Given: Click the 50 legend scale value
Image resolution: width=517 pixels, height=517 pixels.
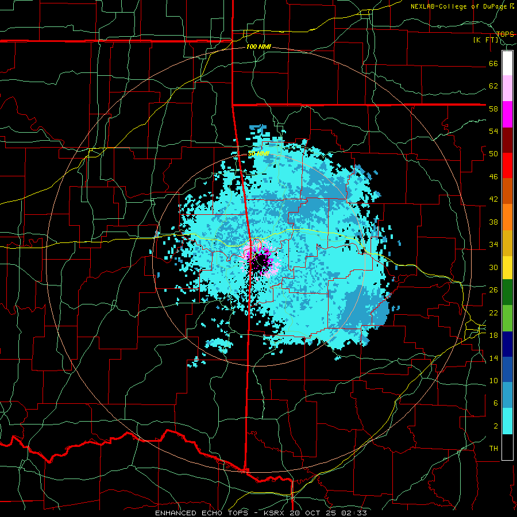Looking at the screenshot, I should click(493, 153).
